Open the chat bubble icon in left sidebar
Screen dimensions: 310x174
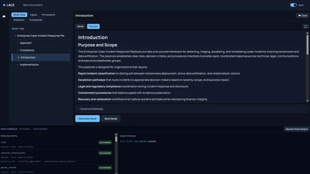(x=4, y=17)
